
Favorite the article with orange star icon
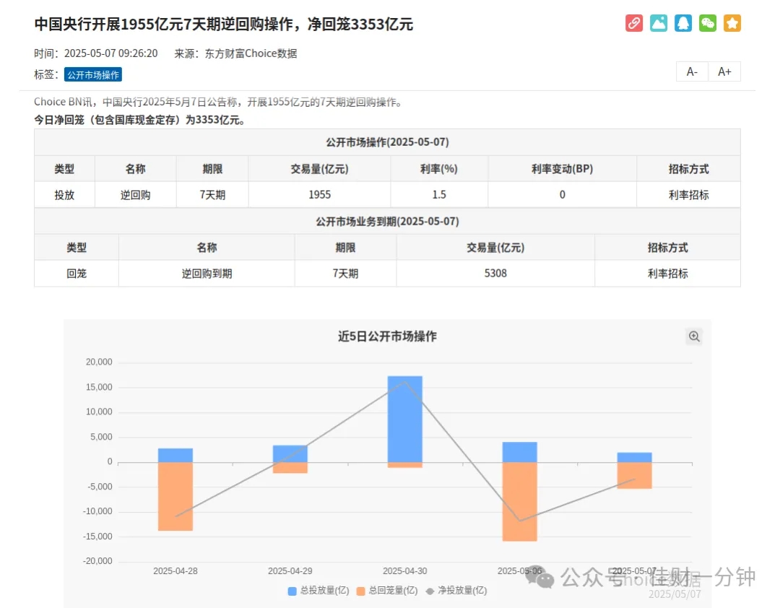point(732,23)
